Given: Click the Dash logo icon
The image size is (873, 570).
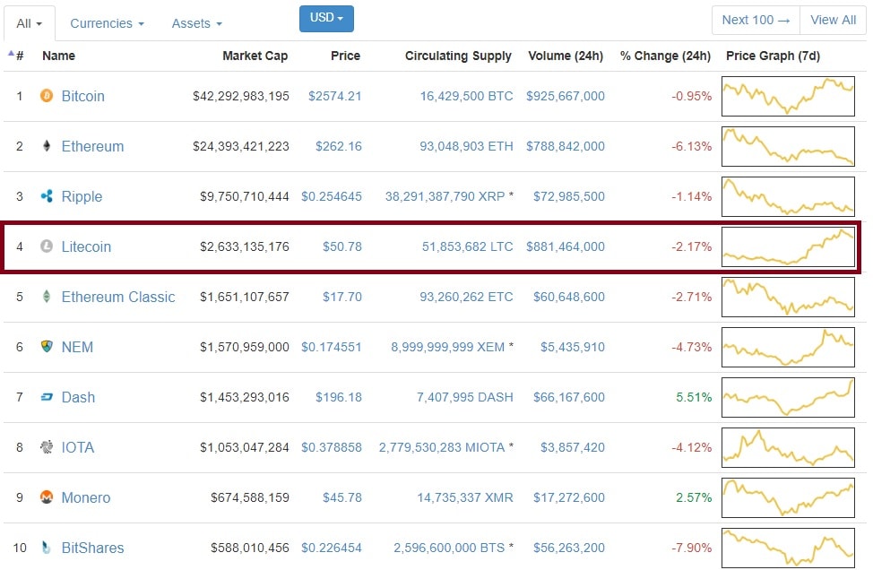Looking at the screenshot, I should [47, 397].
